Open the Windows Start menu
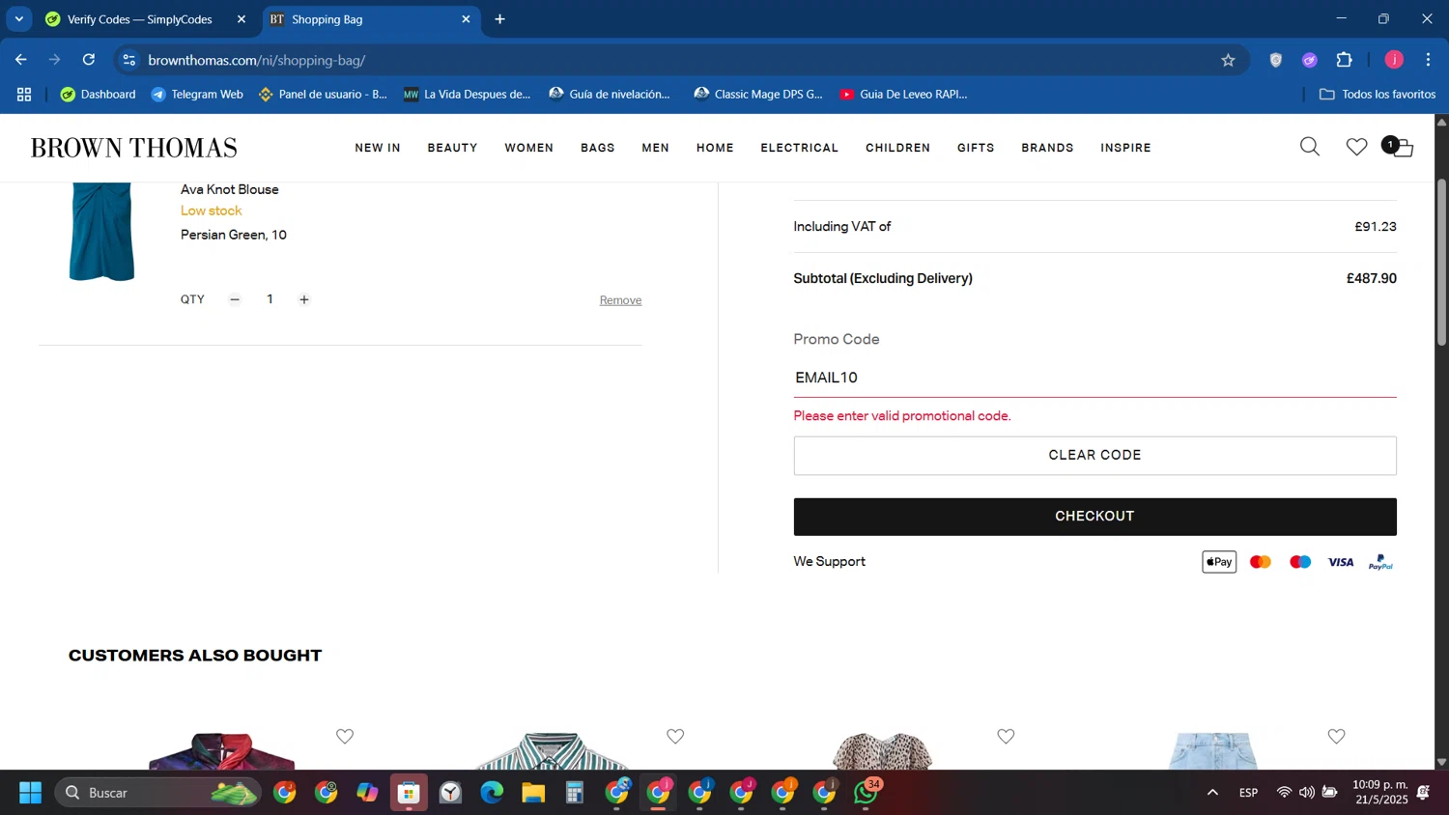The image size is (1449, 815). pyautogui.click(x=30, y=793)
